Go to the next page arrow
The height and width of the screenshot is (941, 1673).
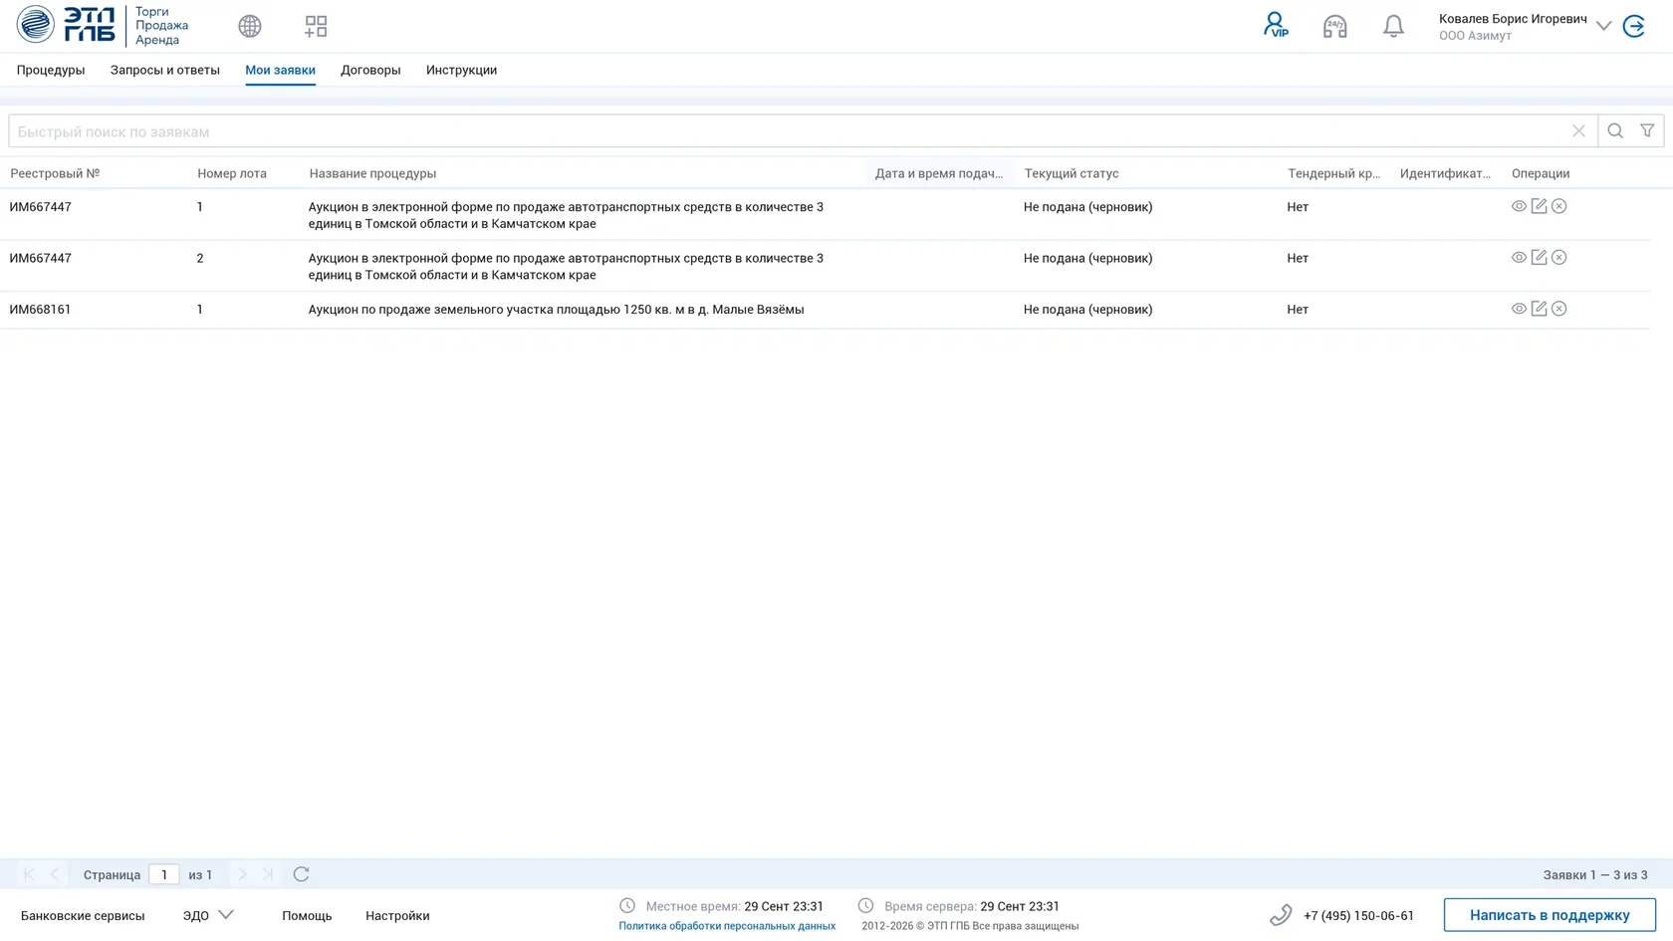pyautogui.click(x=242, y=874)
